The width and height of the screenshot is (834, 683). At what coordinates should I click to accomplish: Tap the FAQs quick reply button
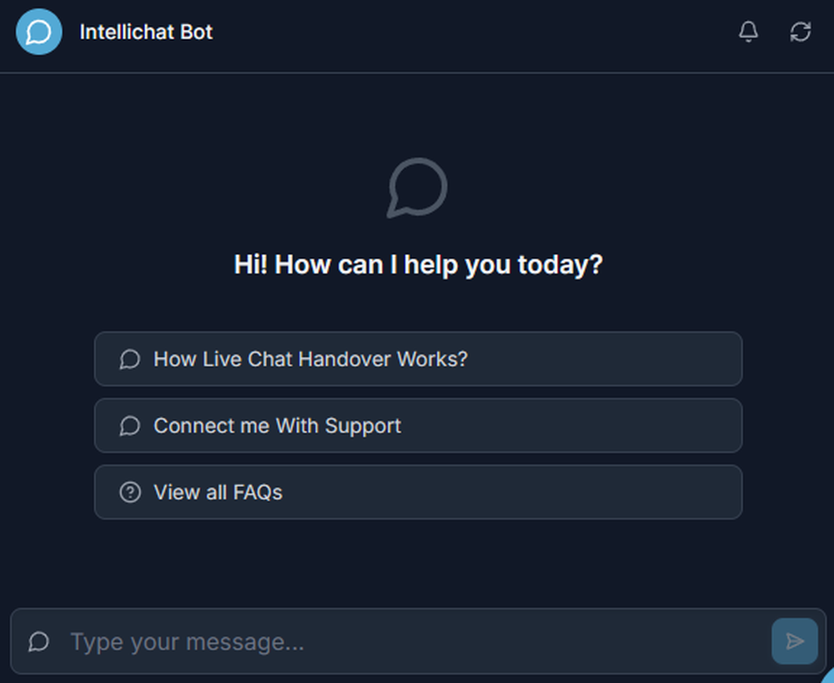click(417, 492)
